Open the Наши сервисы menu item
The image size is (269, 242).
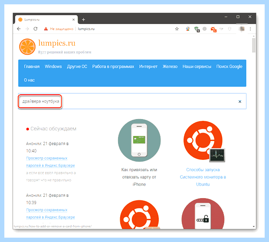(x=197, y=66)
